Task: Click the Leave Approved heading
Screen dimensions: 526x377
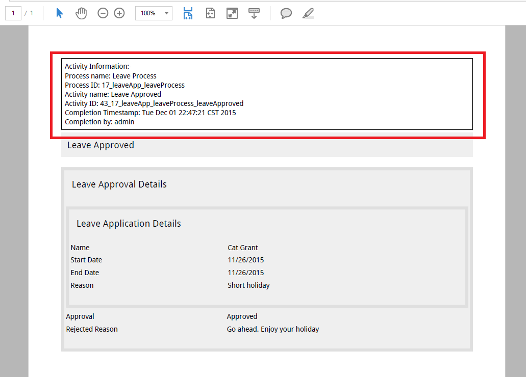Action: (x=101, y=145)
